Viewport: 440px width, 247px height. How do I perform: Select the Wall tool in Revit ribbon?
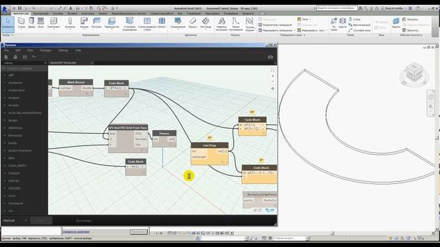pyautogui.click(x=21, y=23)
